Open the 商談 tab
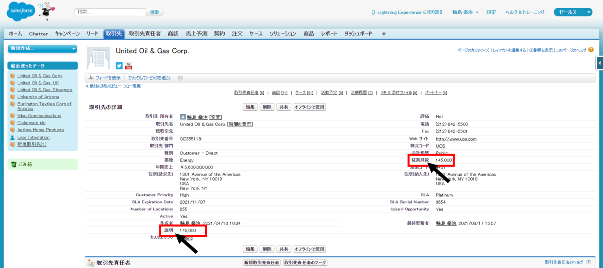 point(173,34)
